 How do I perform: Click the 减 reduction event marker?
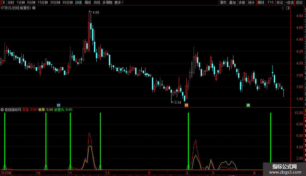[248, 105]
